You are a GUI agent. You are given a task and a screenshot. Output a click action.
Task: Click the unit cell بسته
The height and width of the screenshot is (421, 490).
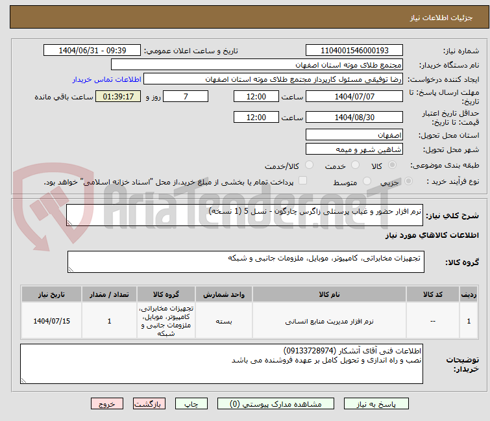(224, 321)
